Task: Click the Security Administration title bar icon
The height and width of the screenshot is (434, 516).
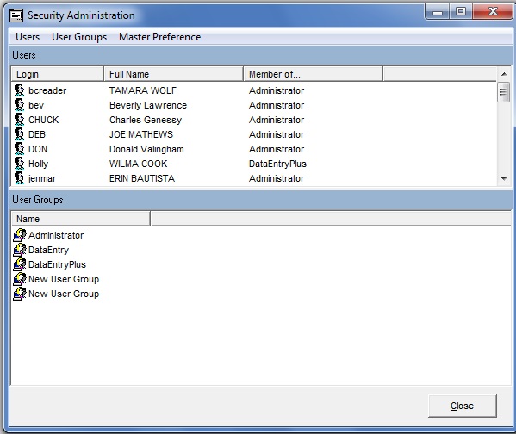Action: coord(16,15)
